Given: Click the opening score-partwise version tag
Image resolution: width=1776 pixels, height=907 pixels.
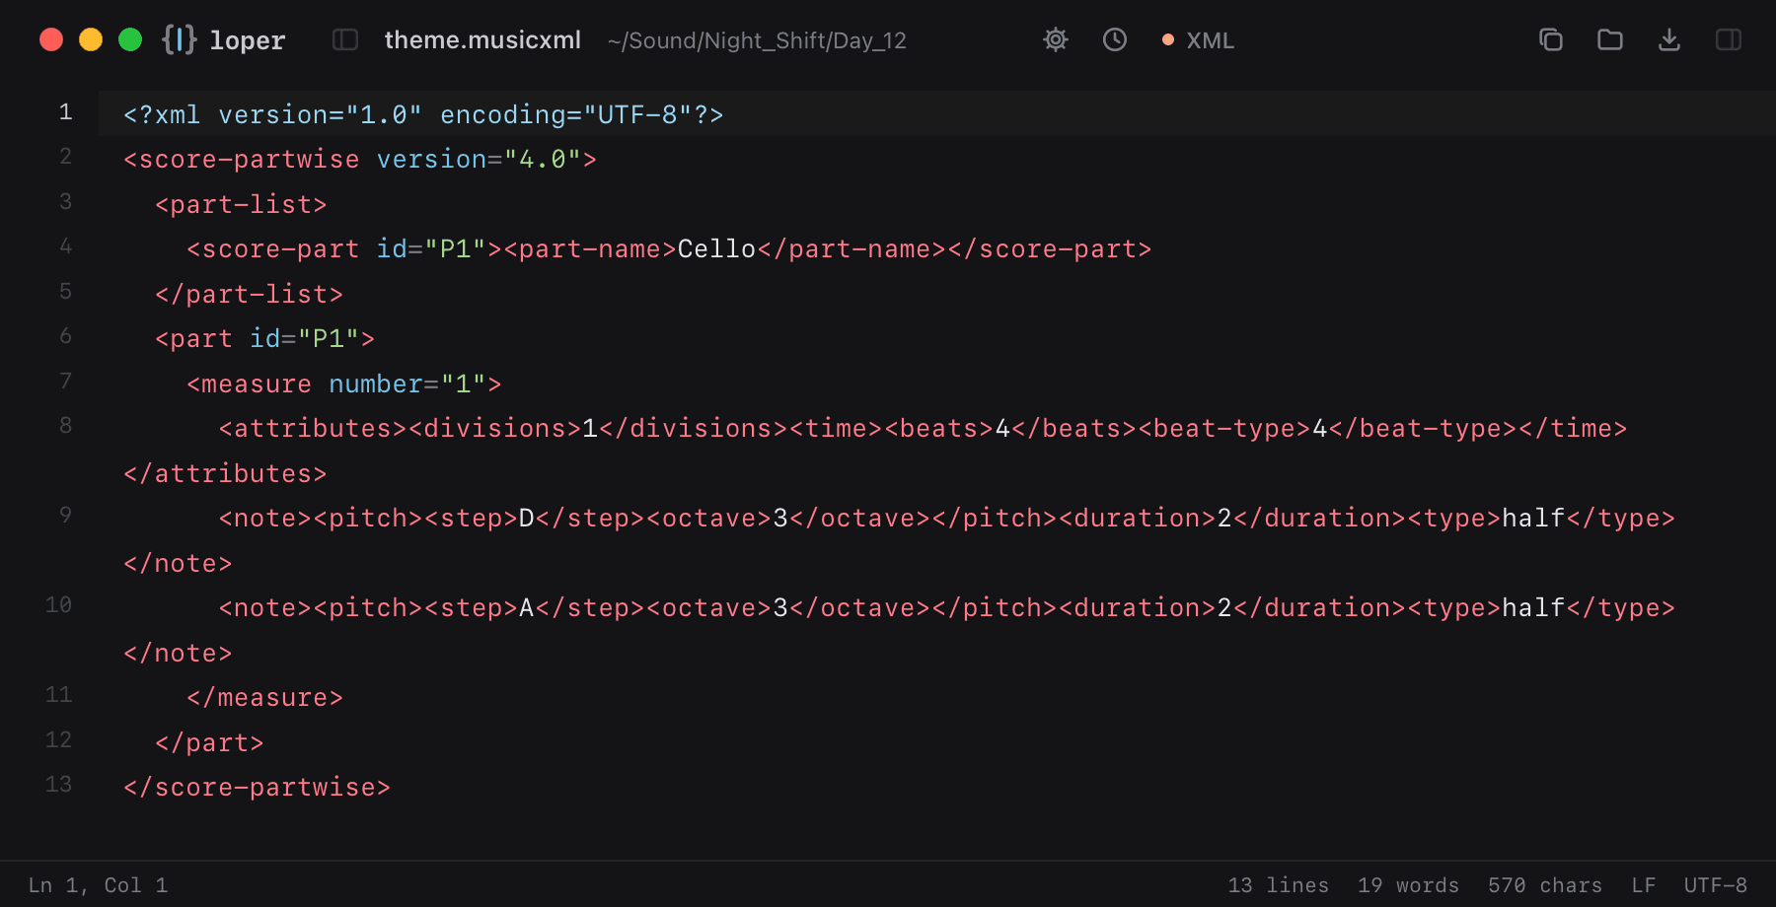Looking at the screenshot, I should pos(360,159).
